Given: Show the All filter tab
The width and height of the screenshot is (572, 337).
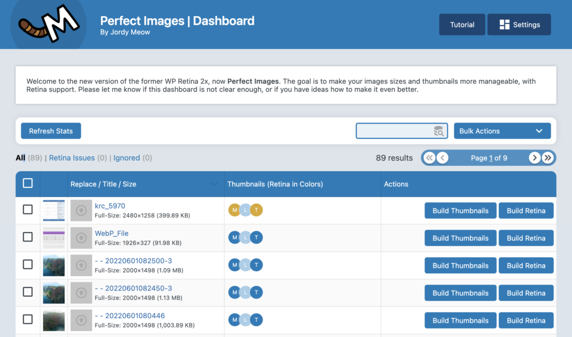Looking at the screenshot, I should (x=21, y=158).
